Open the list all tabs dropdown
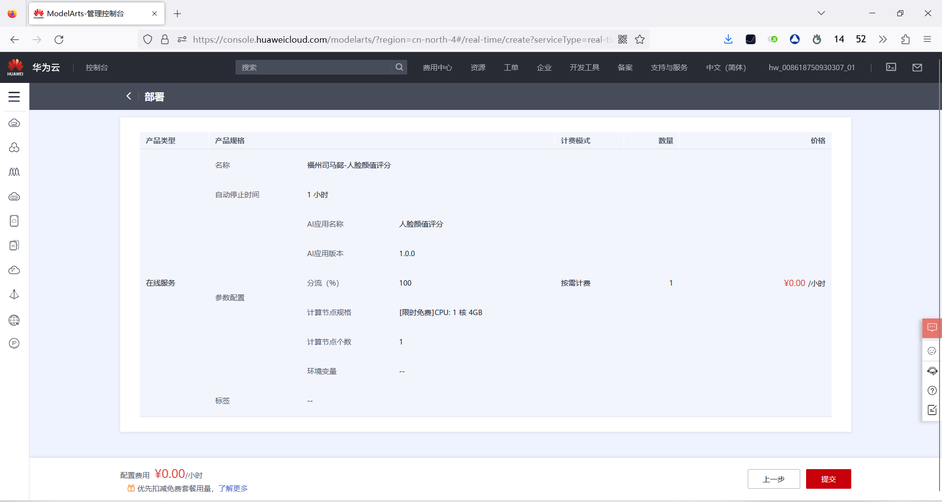 click(x=821, y=13)
